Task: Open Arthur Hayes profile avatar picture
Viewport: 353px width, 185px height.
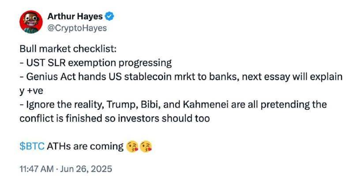Action: point(31,22)
